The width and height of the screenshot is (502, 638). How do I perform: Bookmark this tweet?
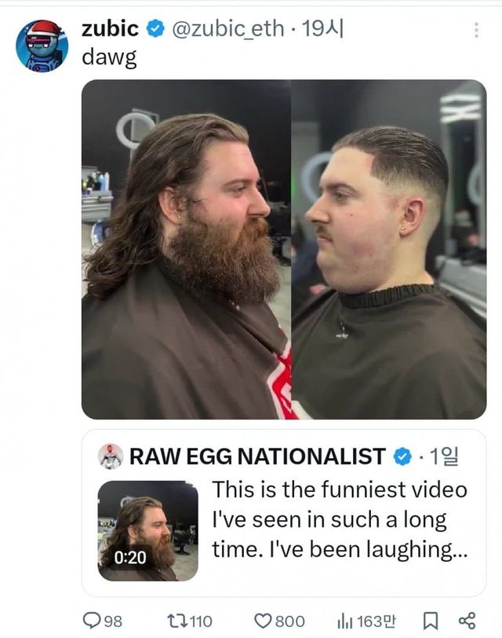431,621
